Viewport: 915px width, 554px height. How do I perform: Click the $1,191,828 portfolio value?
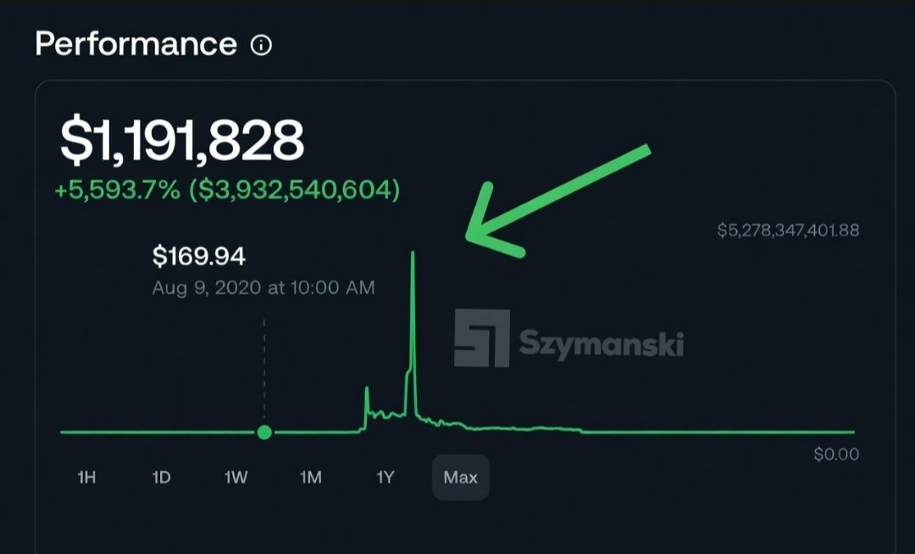click(181, 141)
